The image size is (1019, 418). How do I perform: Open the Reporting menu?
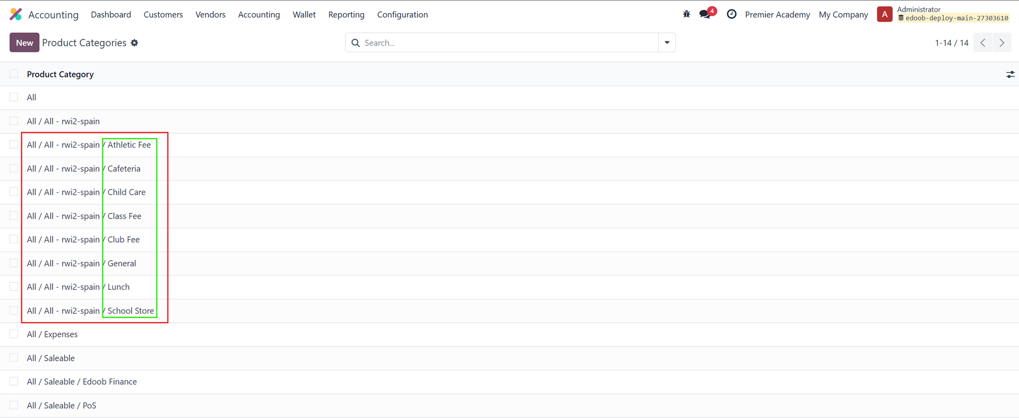coord(346,15)
